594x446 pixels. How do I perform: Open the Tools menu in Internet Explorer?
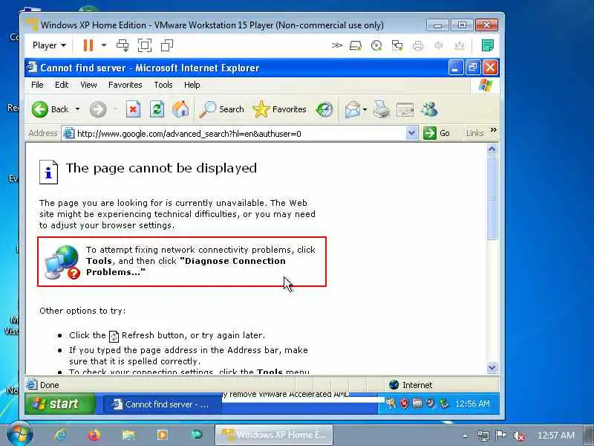[x=163, y=85]
